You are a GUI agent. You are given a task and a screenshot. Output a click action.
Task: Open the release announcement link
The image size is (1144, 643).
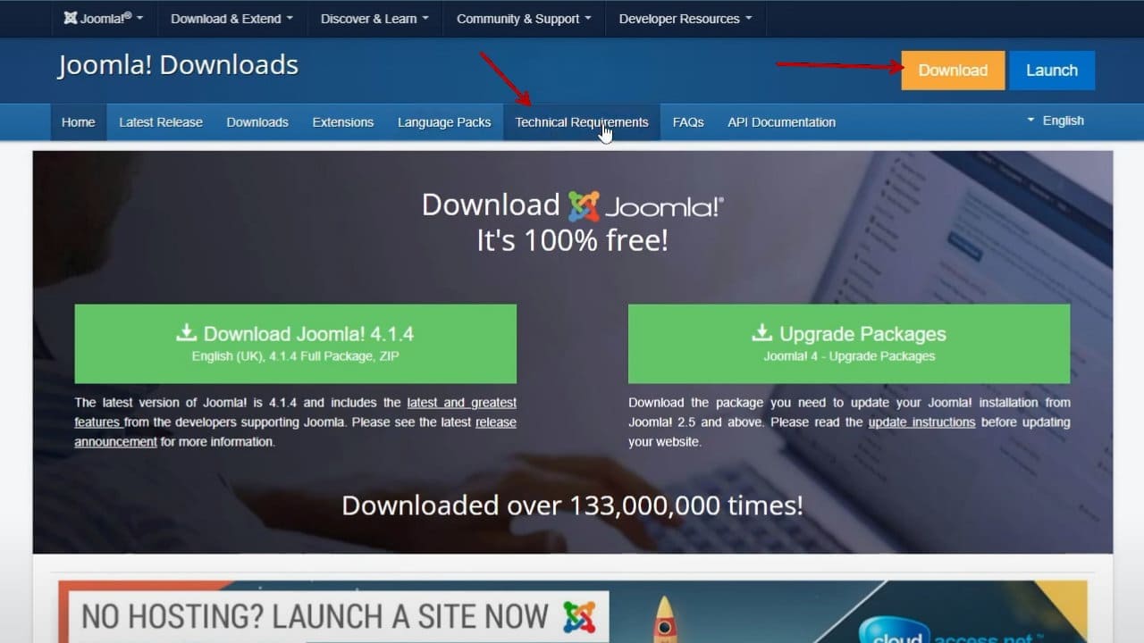(296, 432)
